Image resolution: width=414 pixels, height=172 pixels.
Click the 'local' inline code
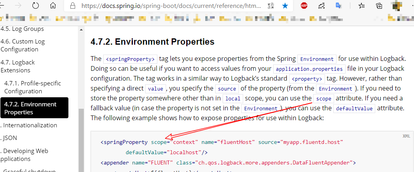[233, 98]
